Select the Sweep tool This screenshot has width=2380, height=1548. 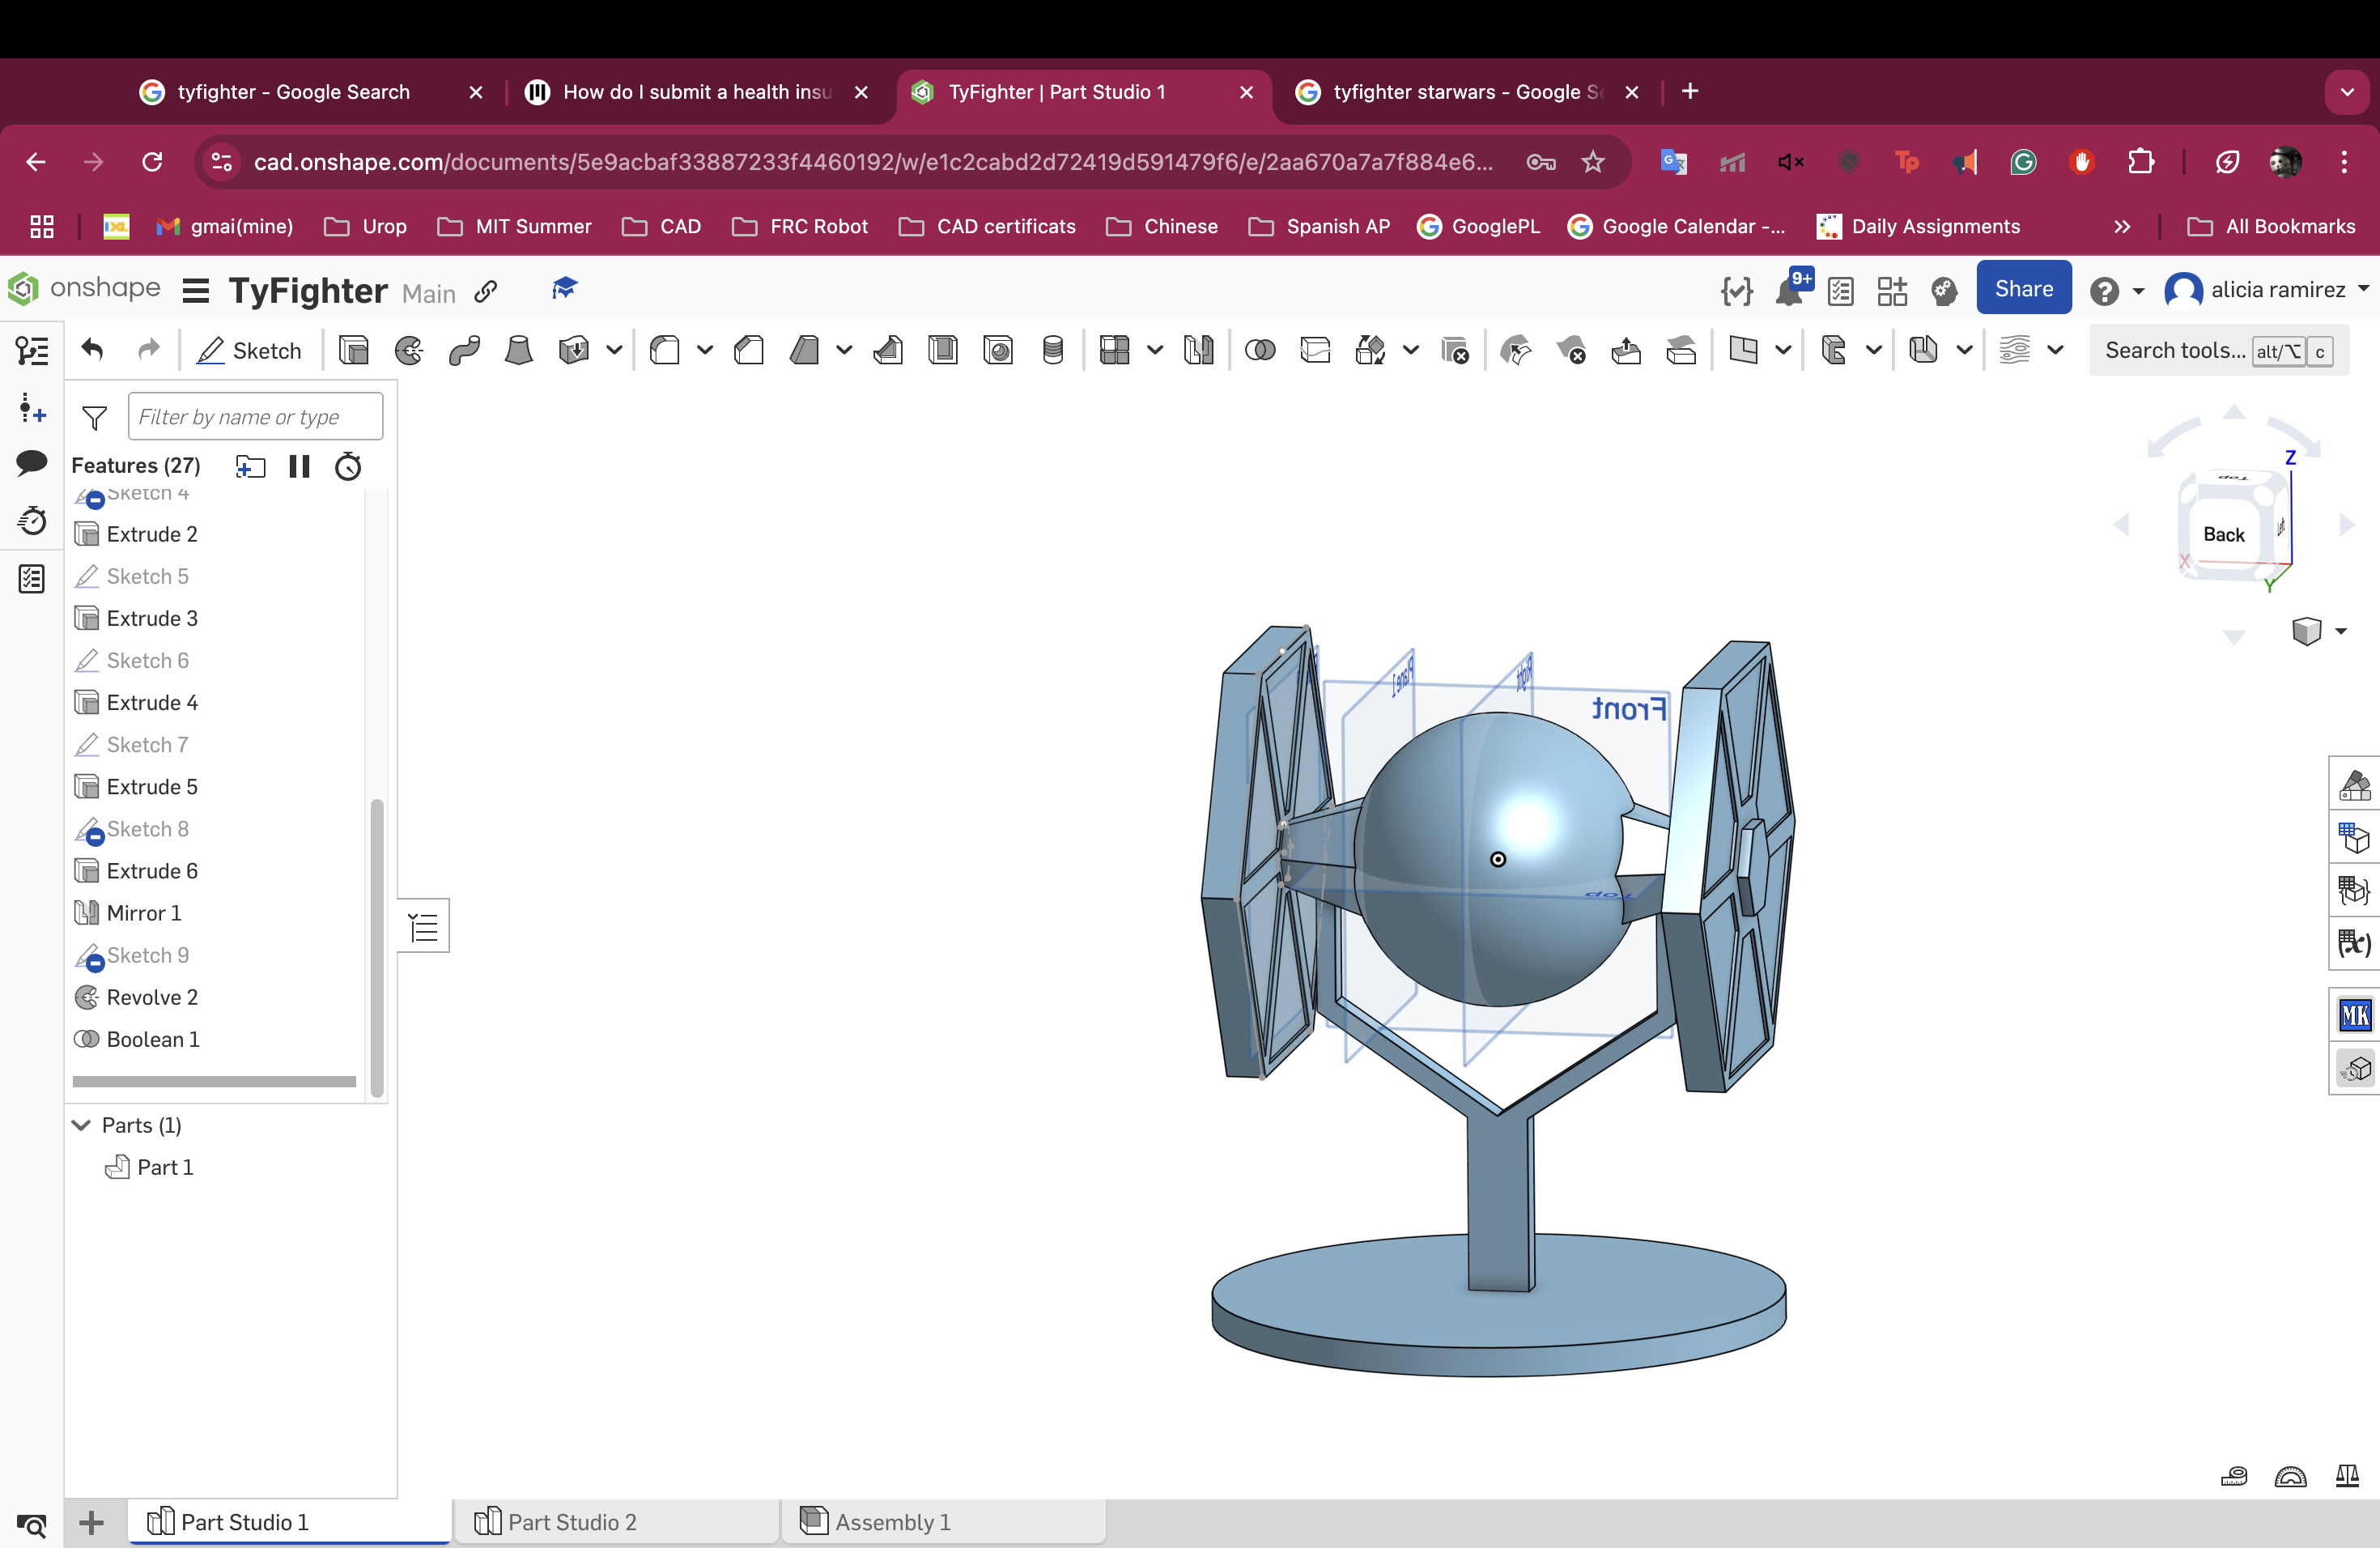(x=464, y=350)
